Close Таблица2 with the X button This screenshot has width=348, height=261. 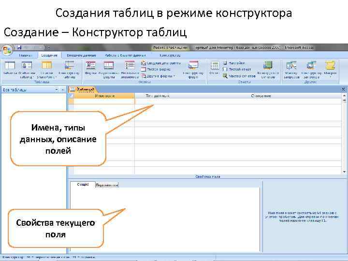(343, 89)
